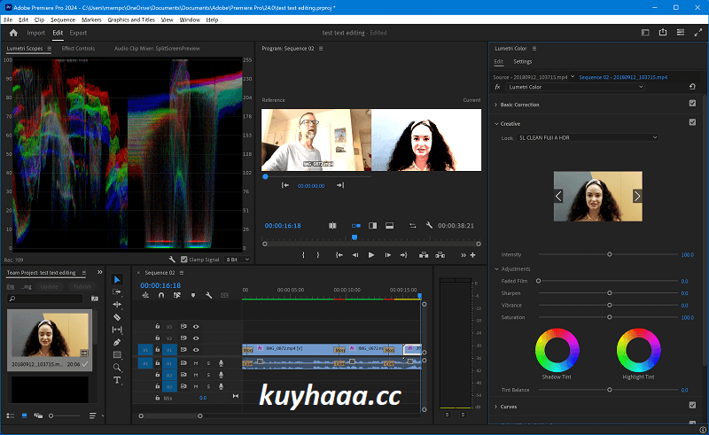709x435 pixels.
Task: Switch project panel to list view
Action: (11, 416)
